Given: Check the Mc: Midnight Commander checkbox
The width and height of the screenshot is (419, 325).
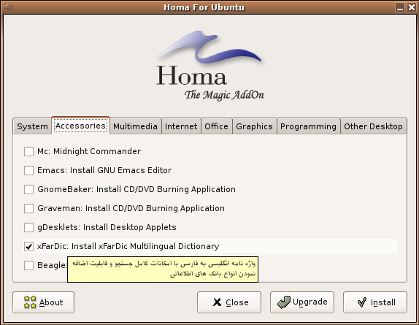Looking at the screenshot, I should [x=28, y=151].
